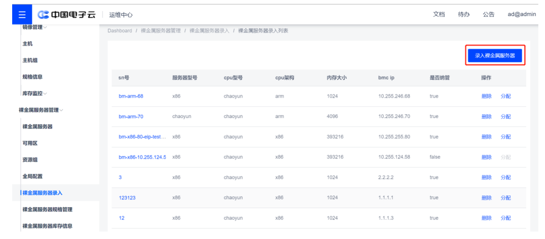545x239 pixels.
Task: Expand the 镜像管理 sidebar chevron
Action: [45, 27]
